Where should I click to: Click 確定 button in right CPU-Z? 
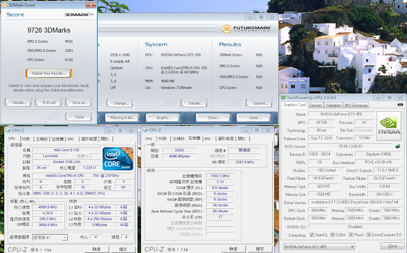tap(260, 249)
